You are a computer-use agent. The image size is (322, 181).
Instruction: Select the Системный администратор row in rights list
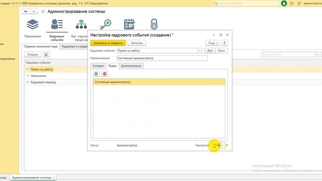click(x=159, y=82)
